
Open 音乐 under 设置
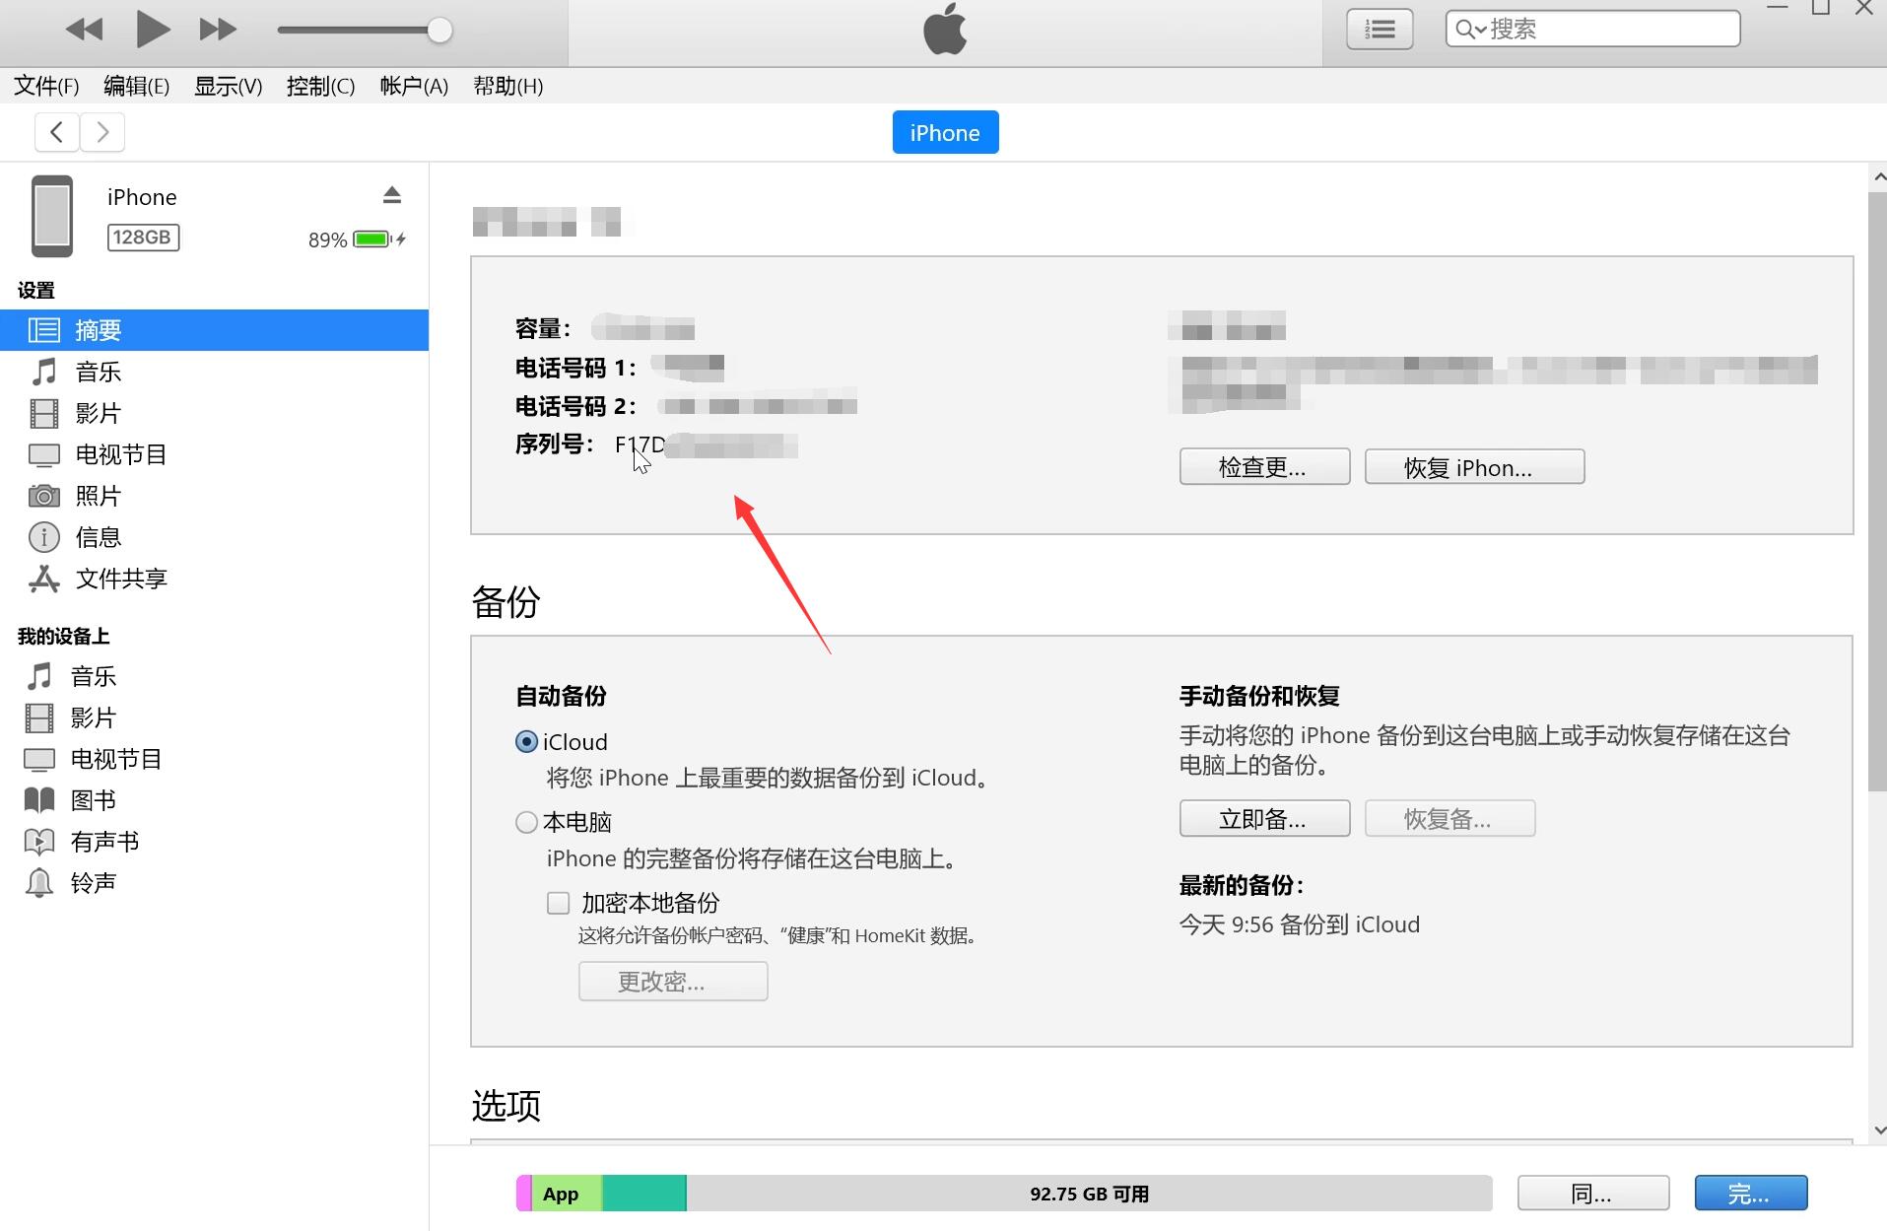(214, 372)
